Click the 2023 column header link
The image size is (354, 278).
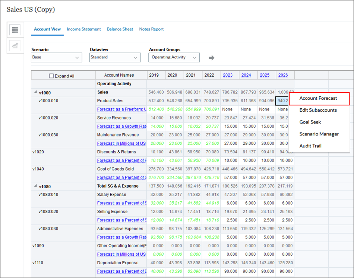(227, 75)
